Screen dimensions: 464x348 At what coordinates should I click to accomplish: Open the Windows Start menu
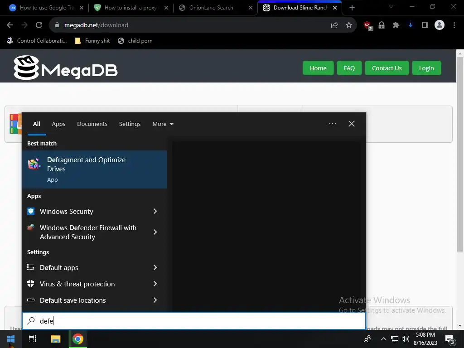pos(11,339)
